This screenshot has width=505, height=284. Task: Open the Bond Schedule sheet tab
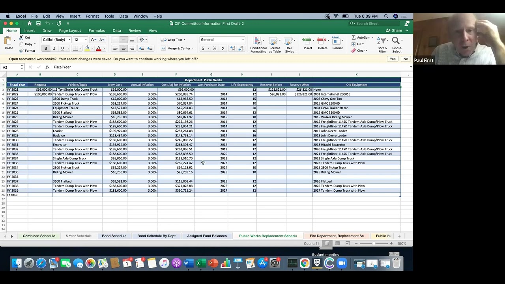coord(114,236)
